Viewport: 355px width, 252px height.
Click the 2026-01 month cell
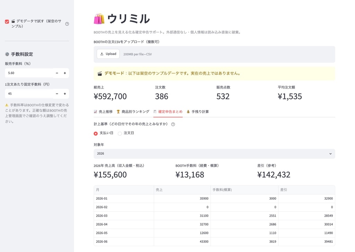[x=124, y=198]
